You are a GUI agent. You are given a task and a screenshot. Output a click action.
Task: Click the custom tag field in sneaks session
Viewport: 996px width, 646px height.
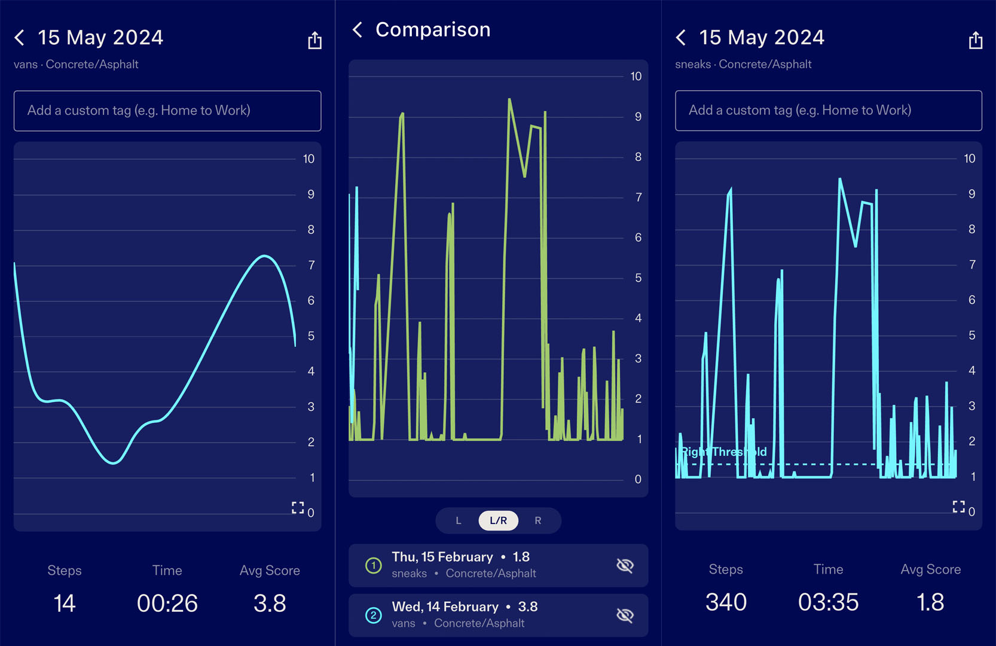point(829,111)
